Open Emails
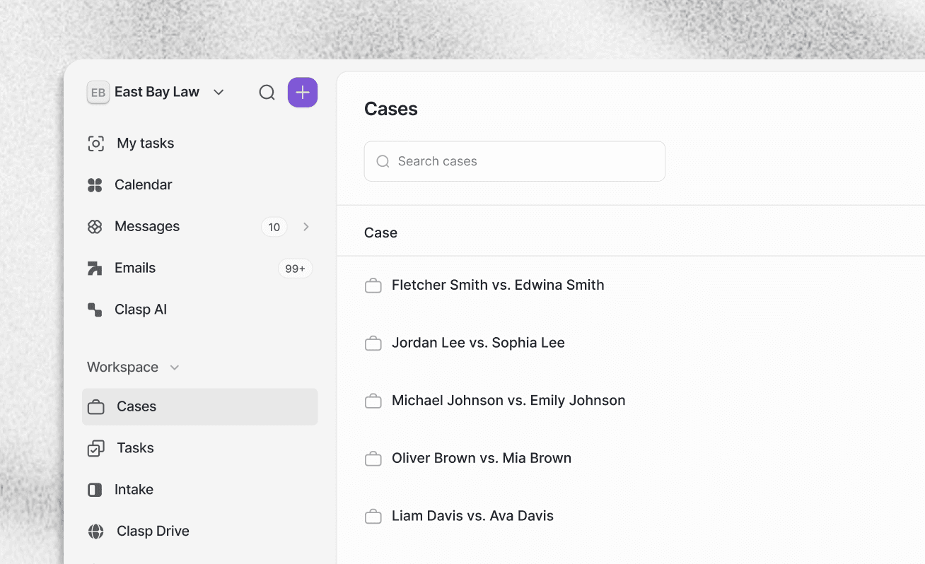This screenshot has height=564, width=925. [135, 268]
